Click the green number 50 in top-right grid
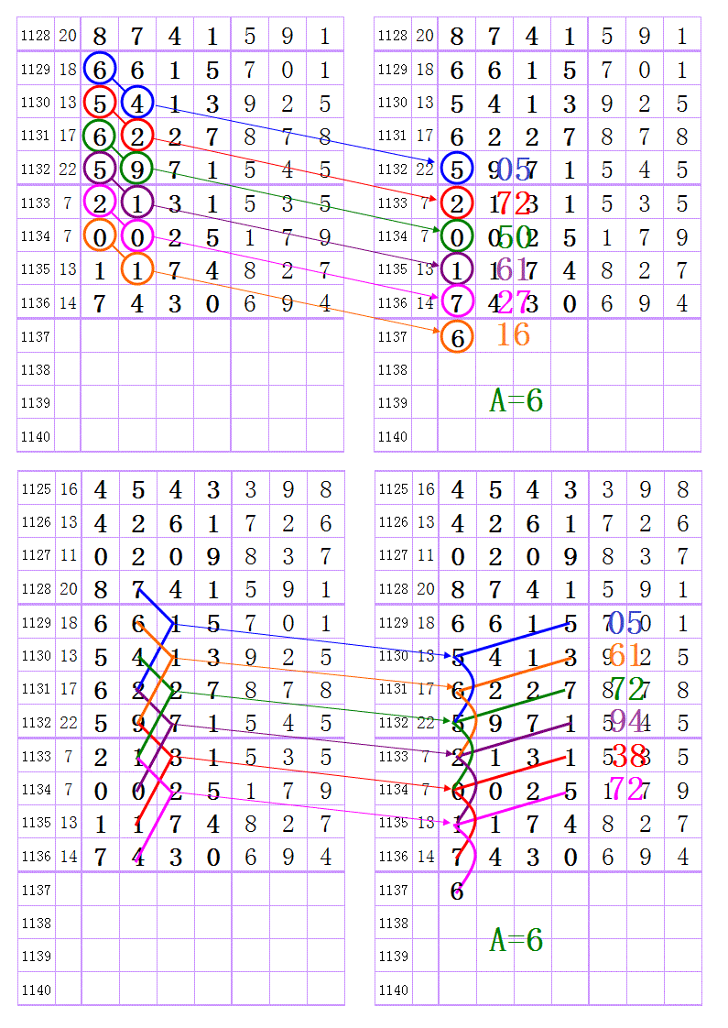This screenshot has width=728, height=1028. pyautogui.click(x=514, y=236)
